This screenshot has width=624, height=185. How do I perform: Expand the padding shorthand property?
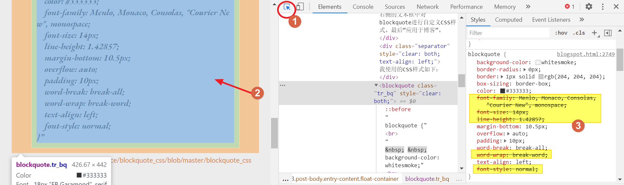point(505,141)
